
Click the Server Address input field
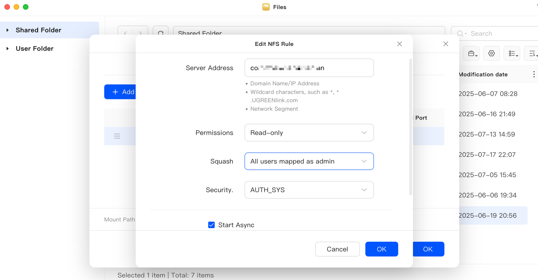[309, 68]
